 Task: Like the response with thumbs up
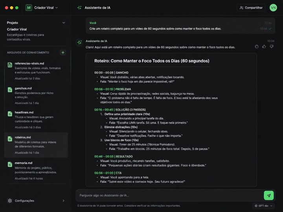pyautogui.click(x=264, y=46)
